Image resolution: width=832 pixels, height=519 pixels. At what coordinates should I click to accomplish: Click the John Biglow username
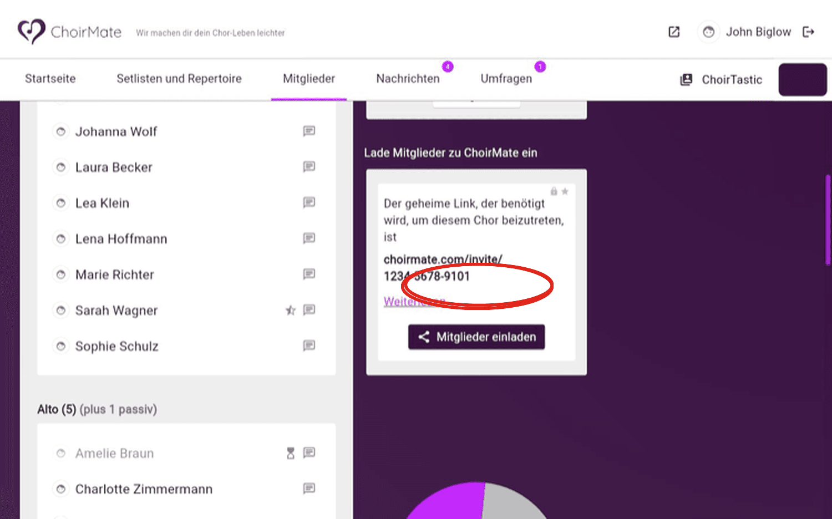(x=758, y=32)
